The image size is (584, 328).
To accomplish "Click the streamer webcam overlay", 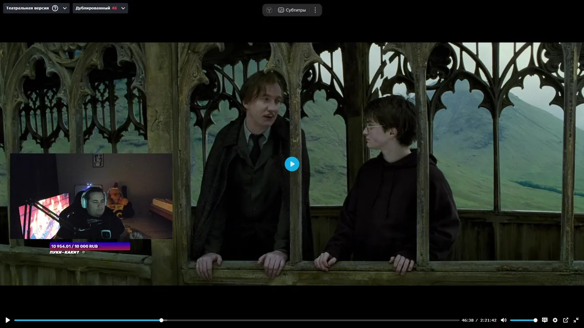I will 91,196.
